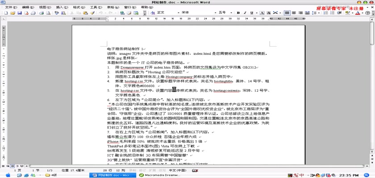Open the 窗口 menu

[130, 8]
